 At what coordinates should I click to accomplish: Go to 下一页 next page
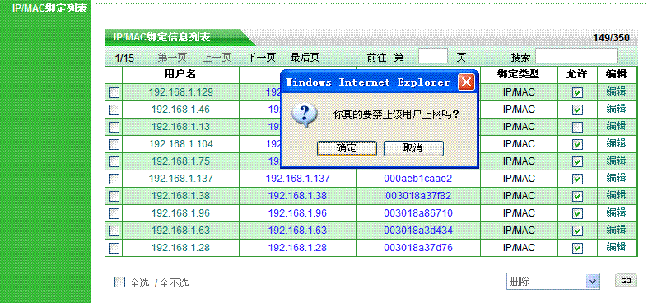coord(261,58)
